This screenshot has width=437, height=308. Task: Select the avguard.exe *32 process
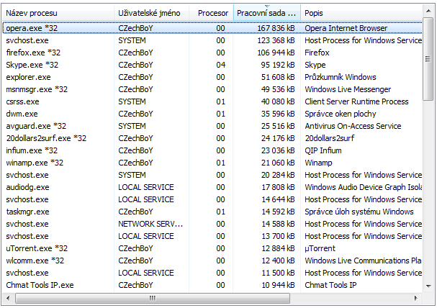(212, 126)
